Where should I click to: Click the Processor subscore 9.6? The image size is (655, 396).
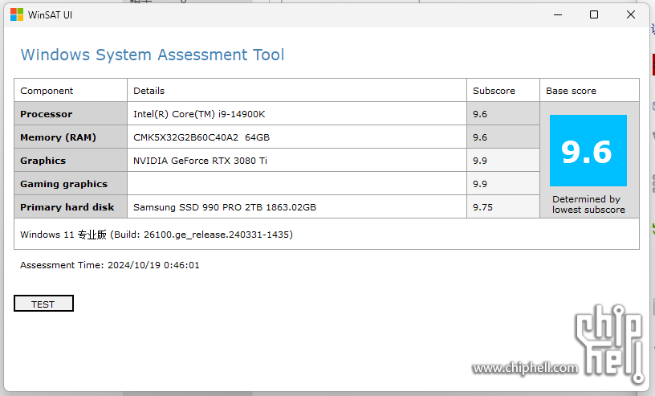[x=503, y=114]
